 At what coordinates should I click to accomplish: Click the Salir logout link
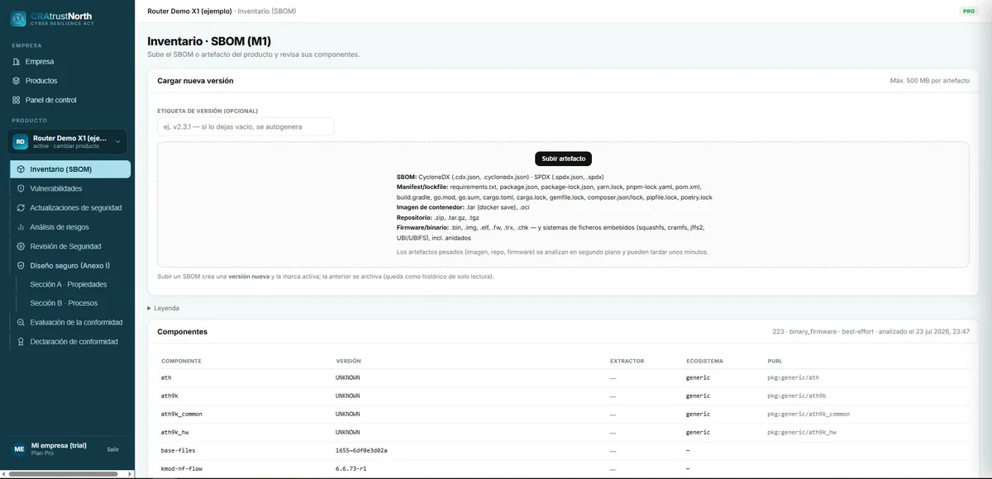113,449
